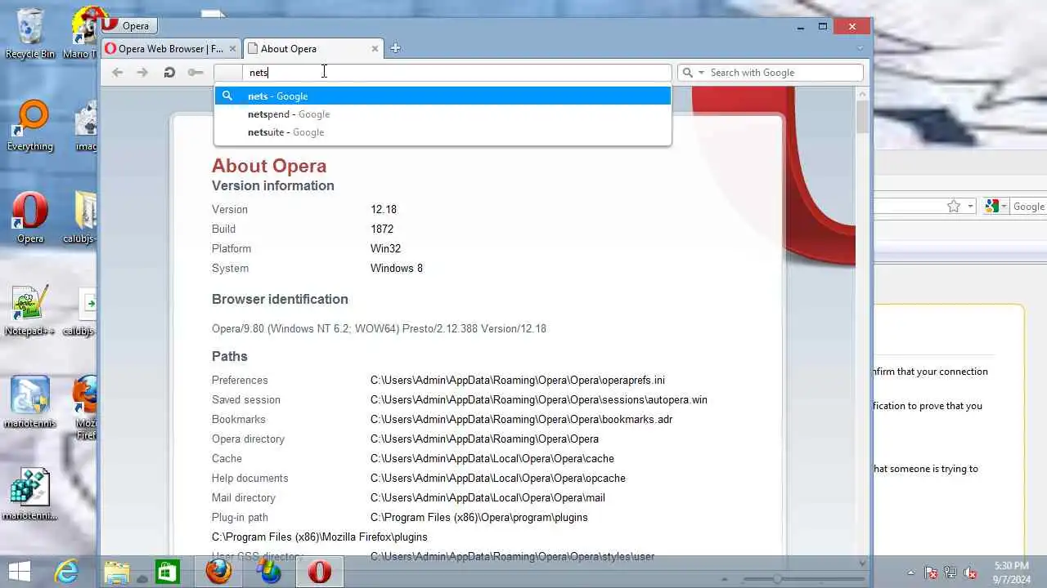Click Firefox window's Google search box
This screenshot has height=588, width=1047.
coord(1029,207)
